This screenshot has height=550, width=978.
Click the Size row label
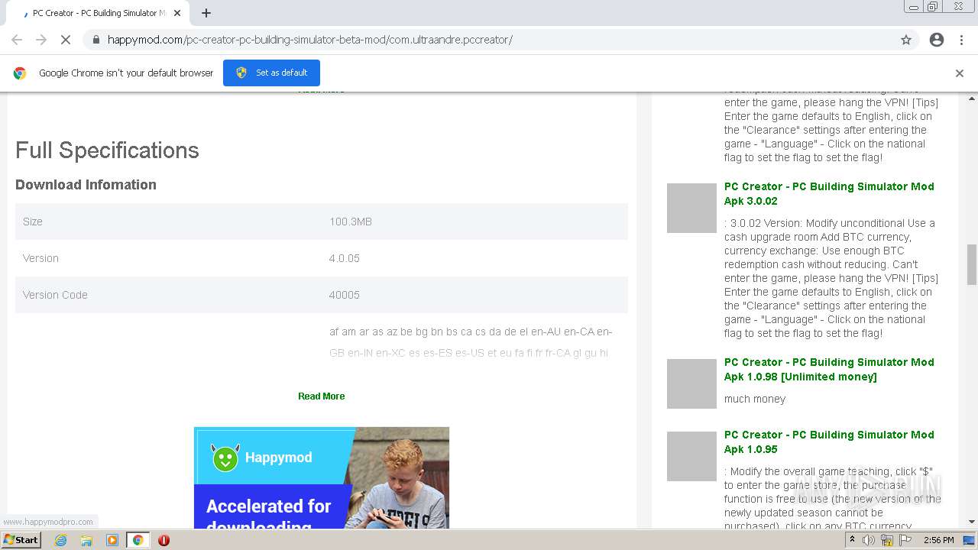click(x=33, y=222)
